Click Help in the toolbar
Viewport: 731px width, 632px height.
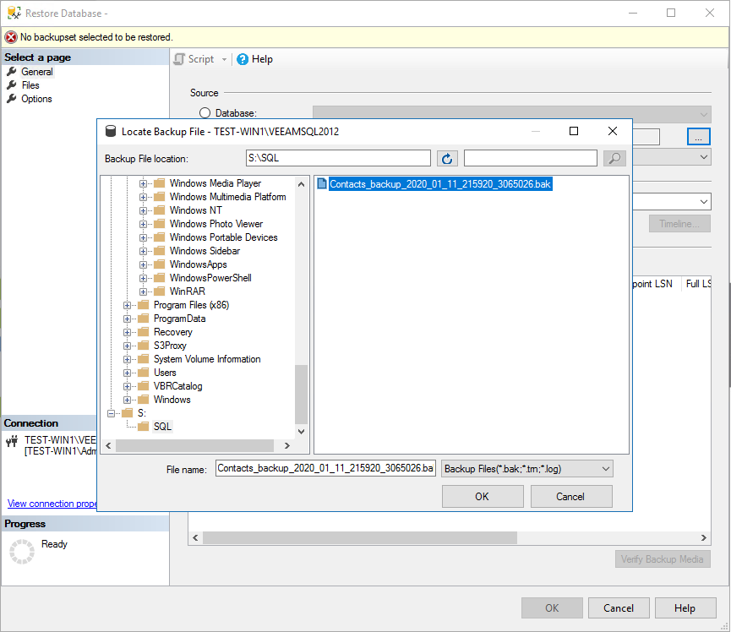(262, 59)
